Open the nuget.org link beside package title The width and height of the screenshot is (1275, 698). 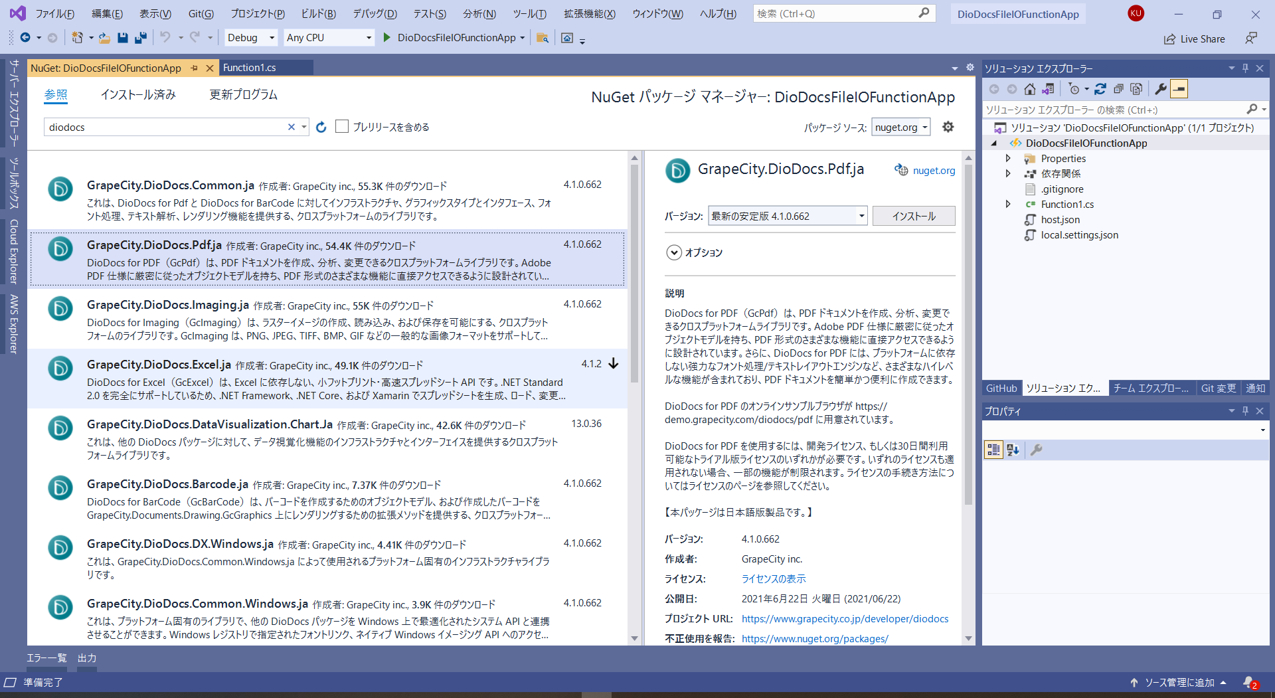934,171
